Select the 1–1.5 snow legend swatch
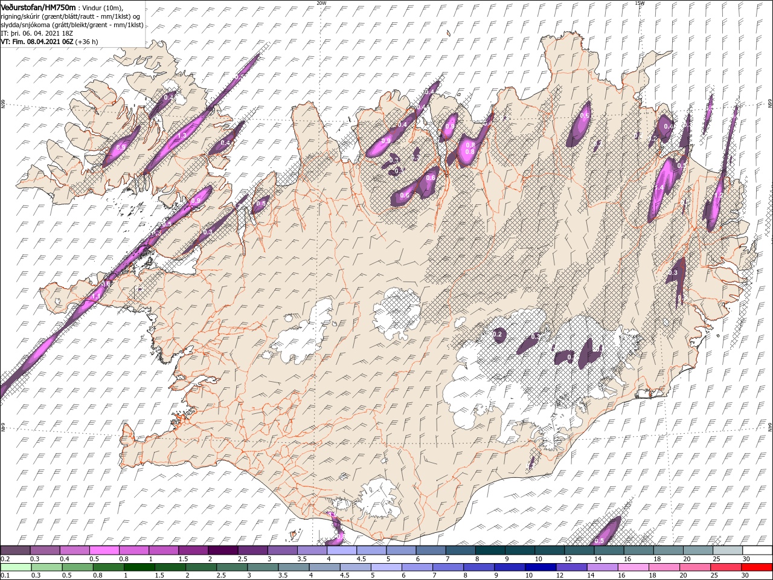Viewport: 773px width, 580px height. coord(164,550)
